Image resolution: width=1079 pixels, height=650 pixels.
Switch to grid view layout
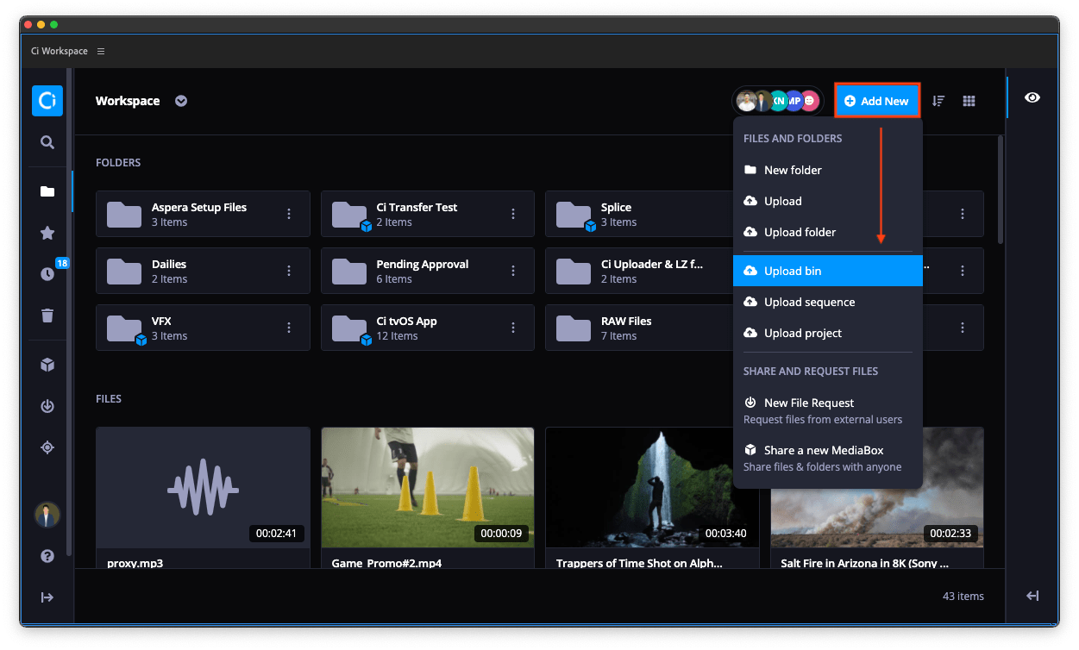(x=969, y=100)
